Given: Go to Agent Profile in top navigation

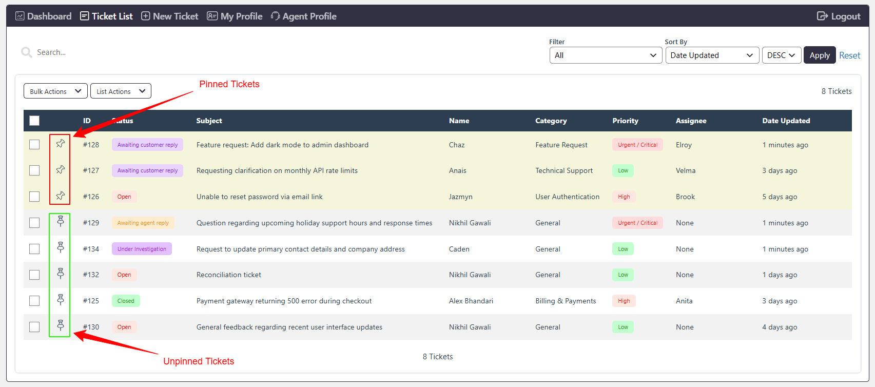Looking at the screenshot, I should (304, 16).
